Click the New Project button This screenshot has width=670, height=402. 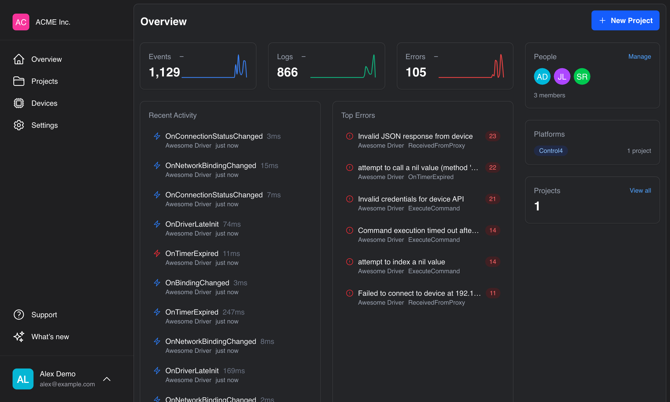click(625, 20)
